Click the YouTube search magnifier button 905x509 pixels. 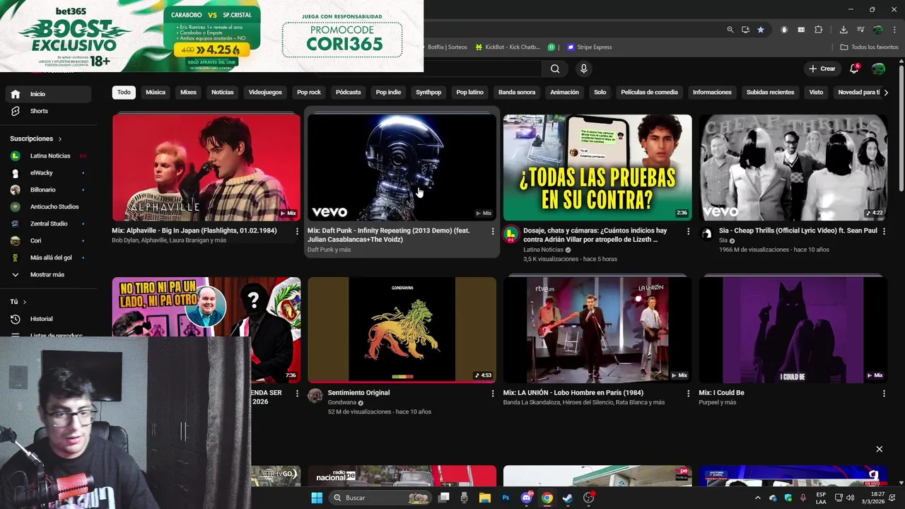coord(555,69)
